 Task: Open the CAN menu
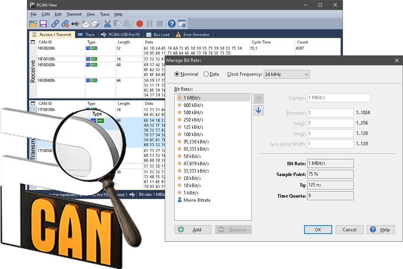[45, 14]
